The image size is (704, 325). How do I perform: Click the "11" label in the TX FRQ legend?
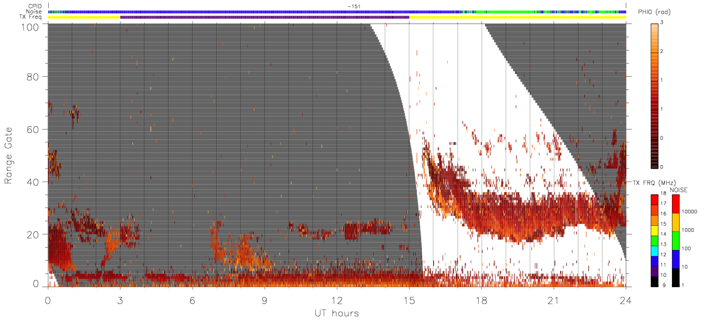(663, 265)
